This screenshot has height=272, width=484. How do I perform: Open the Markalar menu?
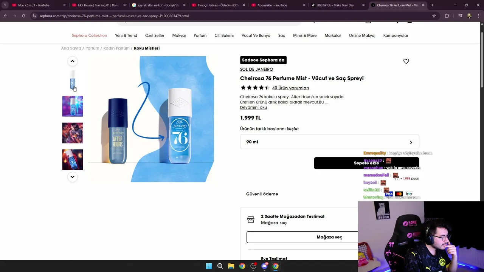coord(333,36)
